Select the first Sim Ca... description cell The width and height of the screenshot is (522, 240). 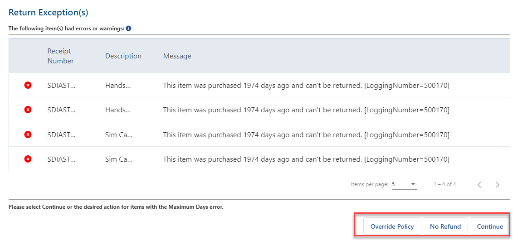tap(119, 134)
